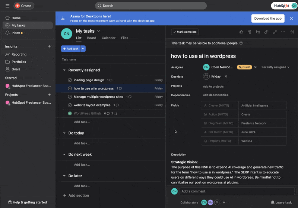Clear the Friday due date
The image size is (298, 208).
point(226,77)
